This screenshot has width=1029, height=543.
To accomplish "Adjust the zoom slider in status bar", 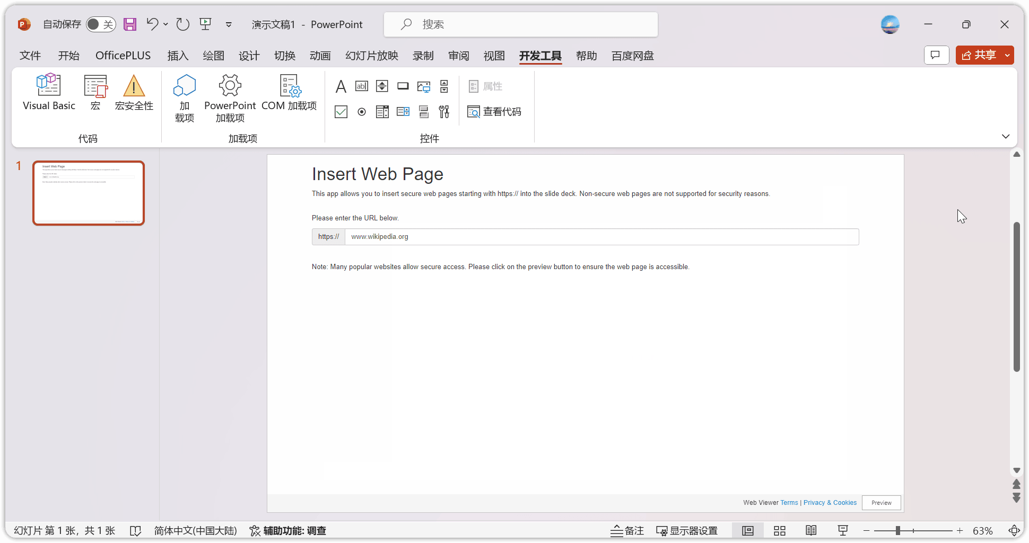I will tap(898, 531).
